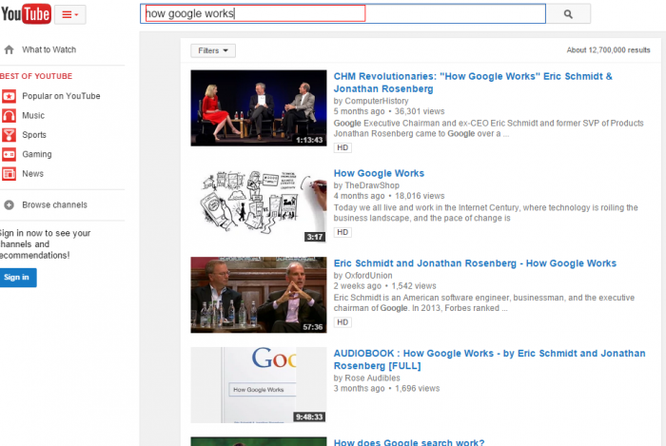The width and height of the screenshot is (666, 446).
Task: Visit the ComputerHistory channel
Action: click(377, 101)
